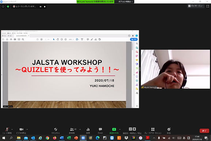Viewport: 211px width, 141px height.
Task: Open the view options dropdown at top
Action: coord(125,1)
